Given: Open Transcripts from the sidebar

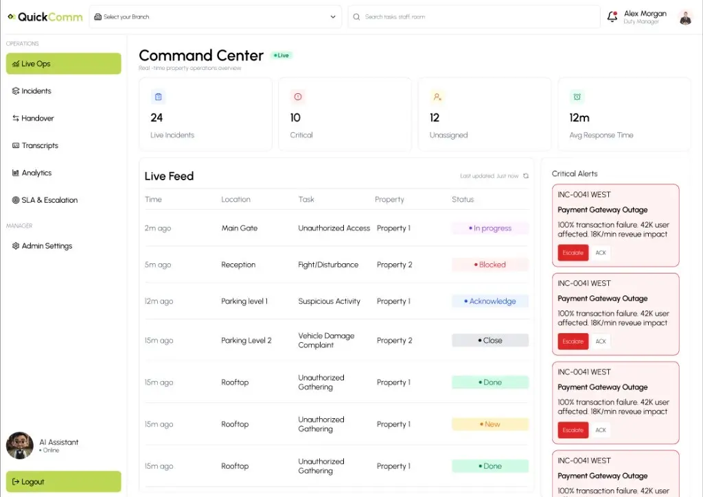Looking at the screenshot, I should pos(64,145).
